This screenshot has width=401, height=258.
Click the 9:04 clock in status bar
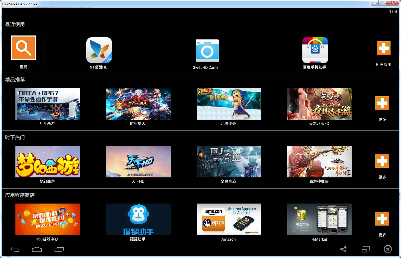[393, 12]
